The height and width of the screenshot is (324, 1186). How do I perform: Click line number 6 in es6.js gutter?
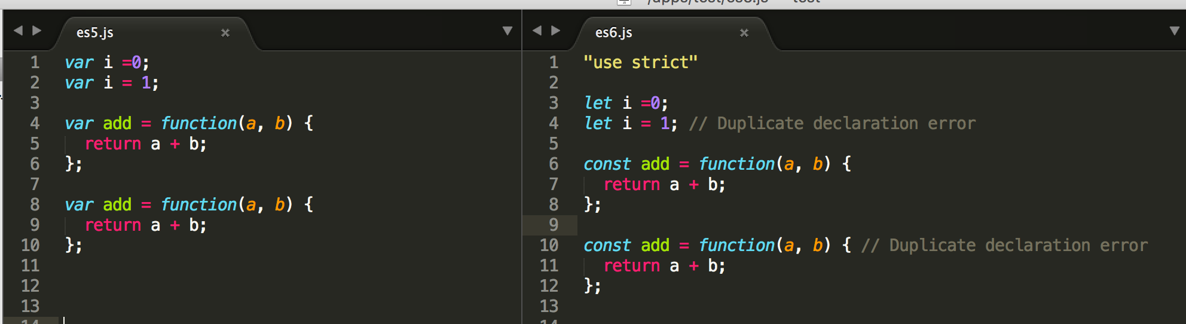[x=554, y=164]
